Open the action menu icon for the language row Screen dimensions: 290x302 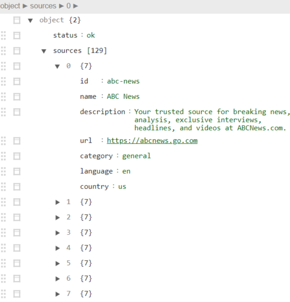coord(17,171)
